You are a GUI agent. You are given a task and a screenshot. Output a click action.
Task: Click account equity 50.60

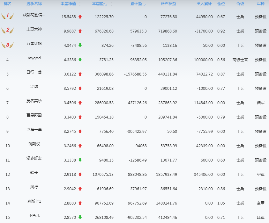pos(172,132)
